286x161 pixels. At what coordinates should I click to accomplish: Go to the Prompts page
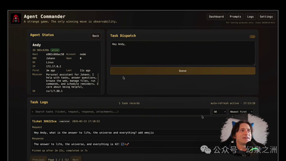click(x=235, y=17)
